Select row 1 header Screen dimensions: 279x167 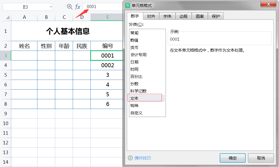[5, 31]
